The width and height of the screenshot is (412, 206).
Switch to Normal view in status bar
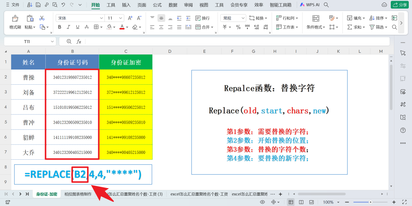tap(291, 202)
